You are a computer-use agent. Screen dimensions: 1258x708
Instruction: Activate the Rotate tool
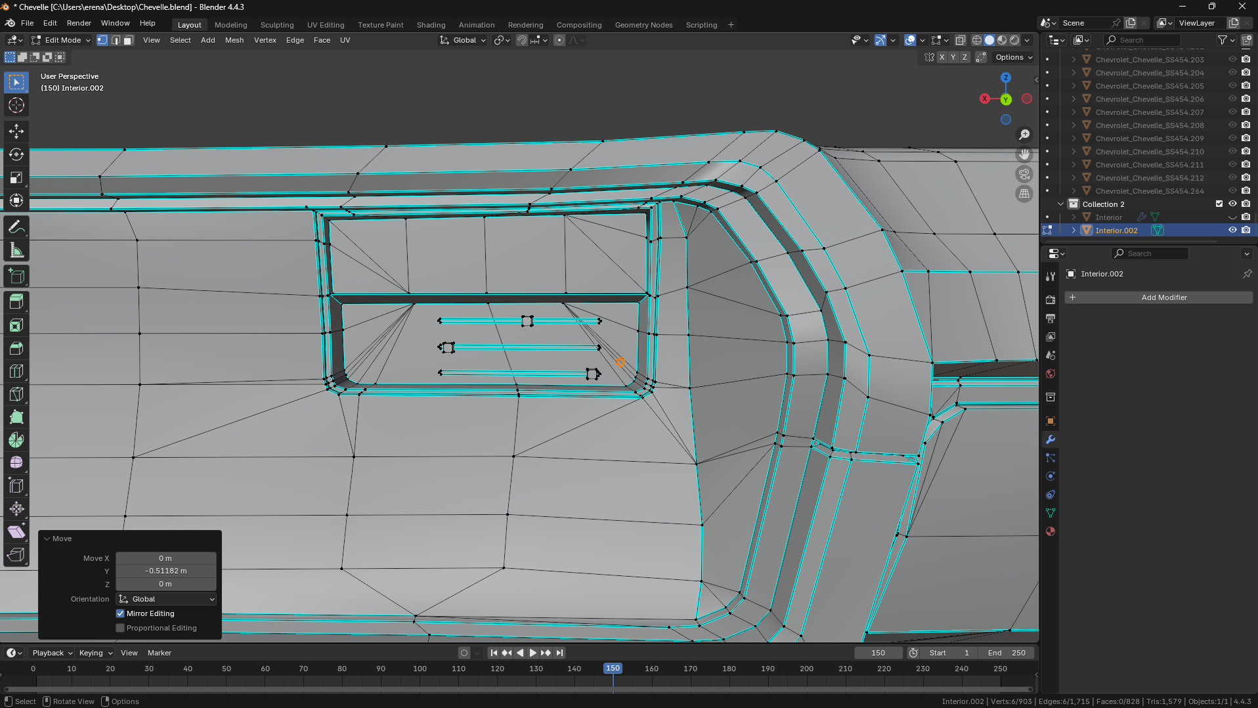click(x=16, y=154)
